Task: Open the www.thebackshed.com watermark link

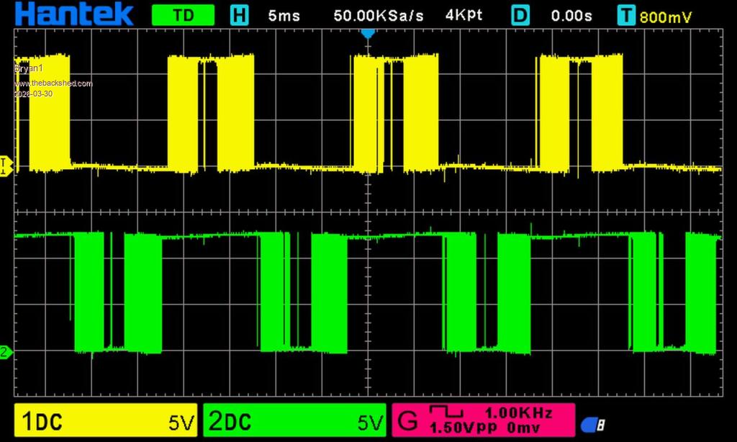Action: point(53,84)
